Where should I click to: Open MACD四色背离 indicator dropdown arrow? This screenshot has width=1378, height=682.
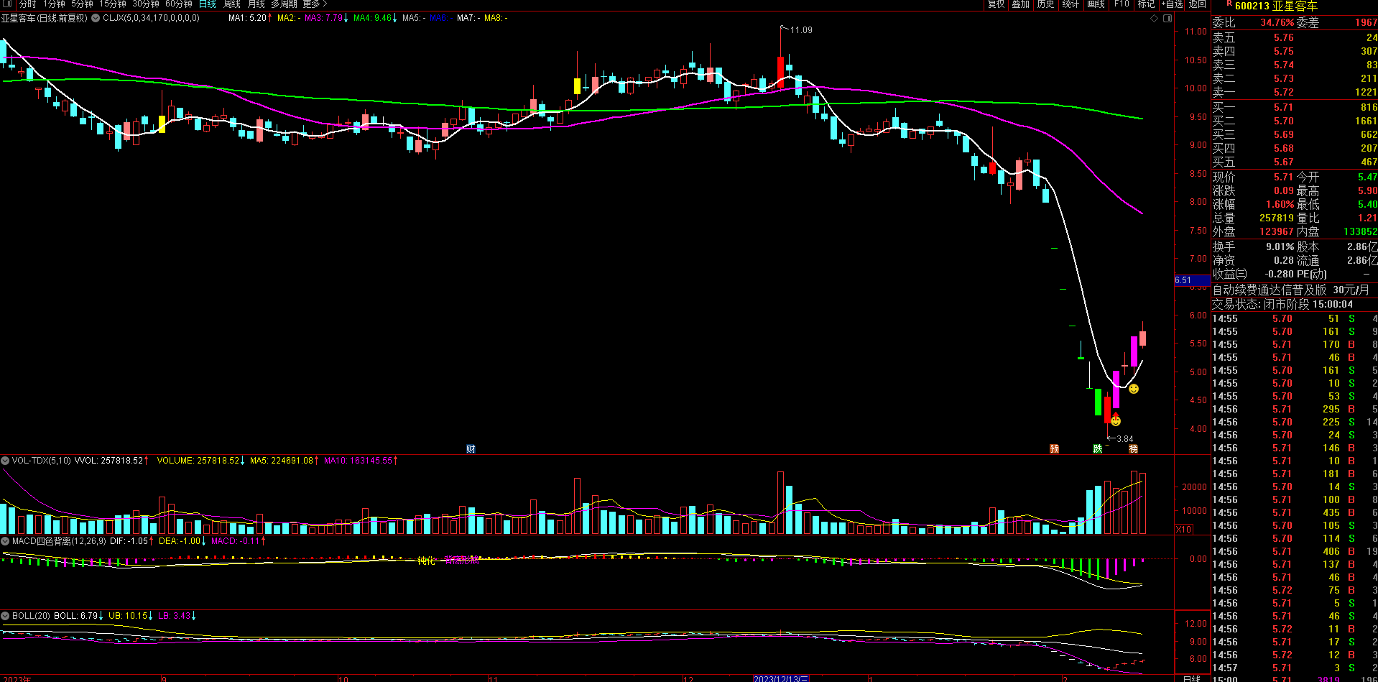click(x=5, y=541)
